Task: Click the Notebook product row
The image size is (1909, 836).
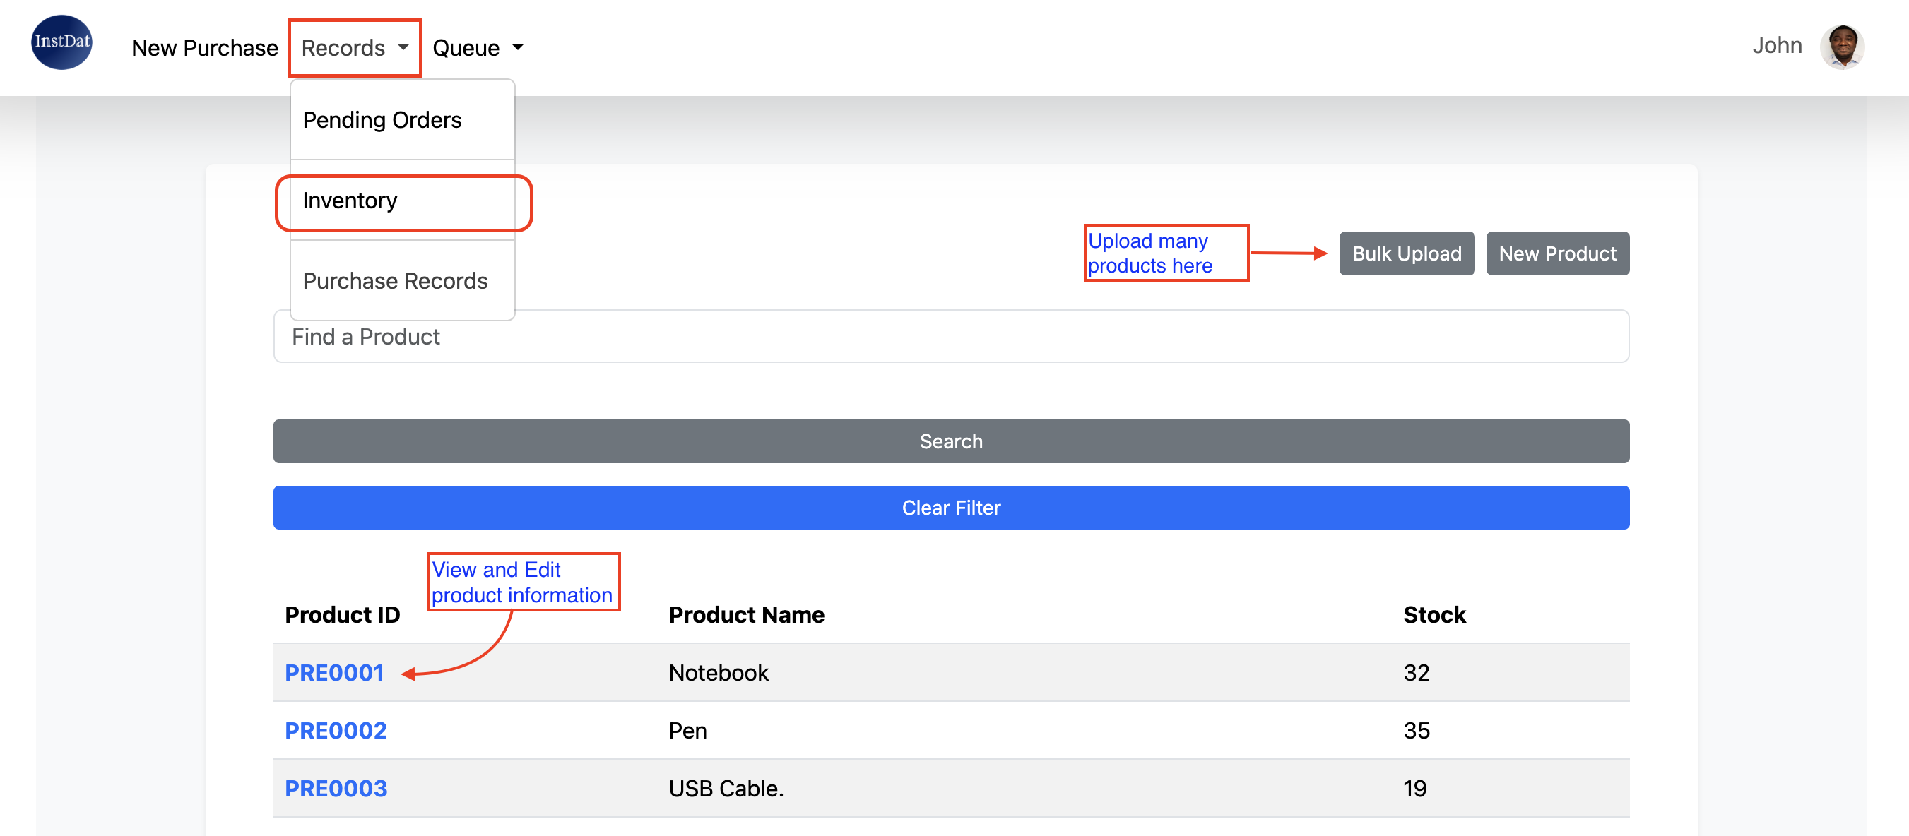Action: (x=718, y=671)
